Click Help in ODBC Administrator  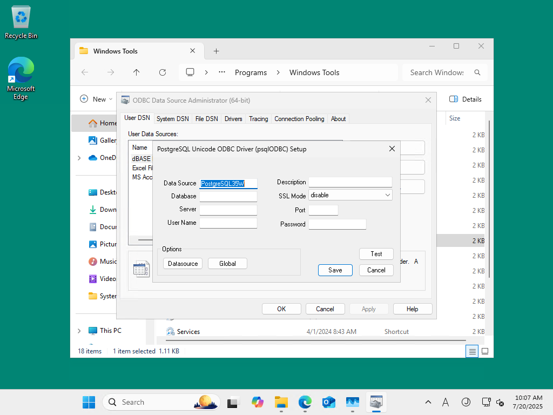click(412, 309)
